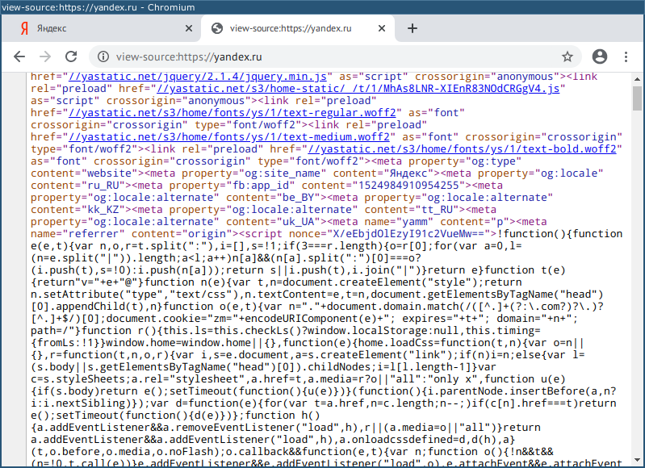Click scrollbar down arrow
645x468 pixels.
pos(637,460)
